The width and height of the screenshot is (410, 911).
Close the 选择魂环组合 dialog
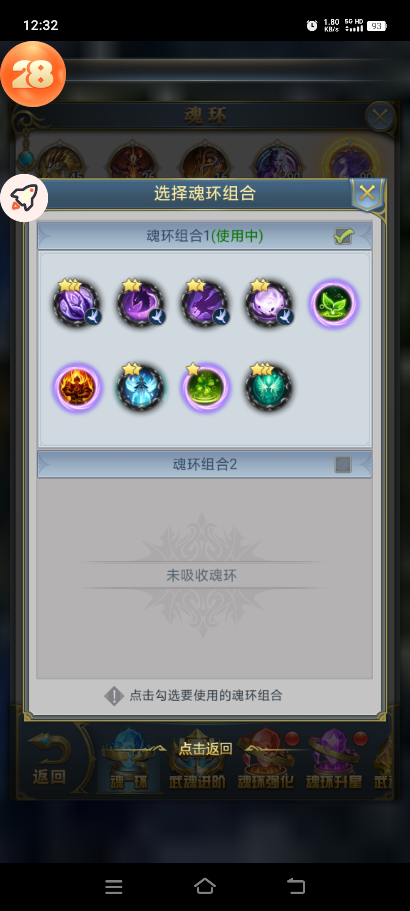tap(367, 193)
